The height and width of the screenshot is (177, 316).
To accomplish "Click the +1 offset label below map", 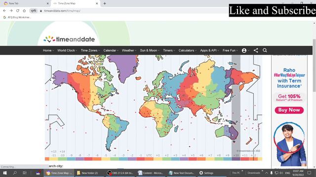I will click(x=158, y=155).
